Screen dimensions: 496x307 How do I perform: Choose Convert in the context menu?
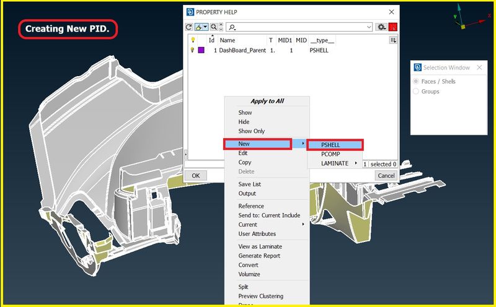click(x=249, y=265)
